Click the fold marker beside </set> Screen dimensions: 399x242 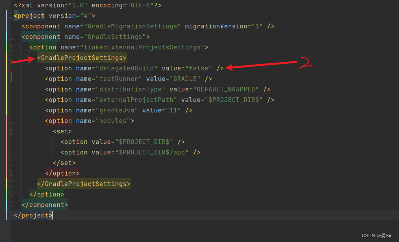[x=11, y=162]
